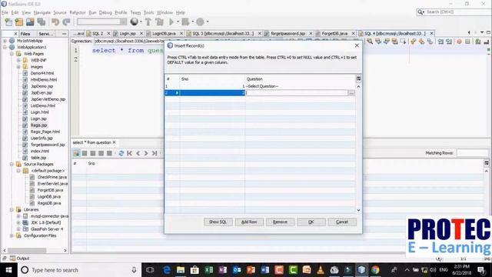
Task: Close the 'select * from question' results tab
Action: 115,142
